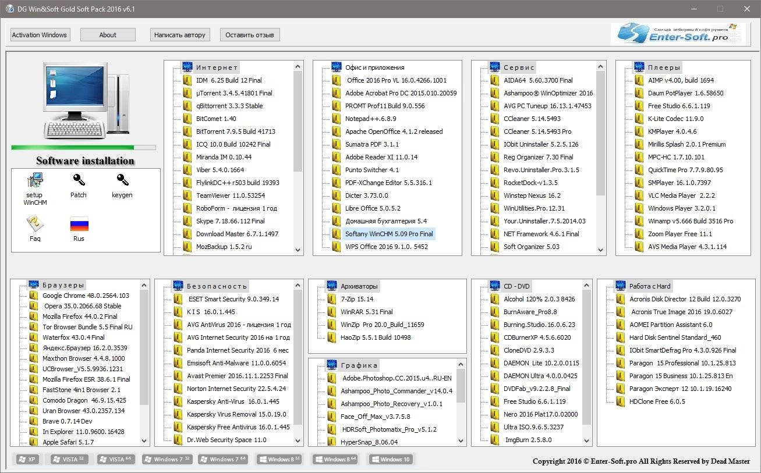Select VLC Media Player 2.2.2
This screenshot has height=473, width=761.
681,195
